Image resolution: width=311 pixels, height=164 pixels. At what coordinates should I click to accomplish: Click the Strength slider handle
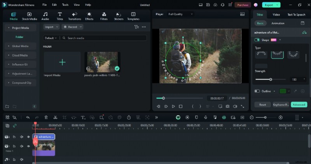271,79
